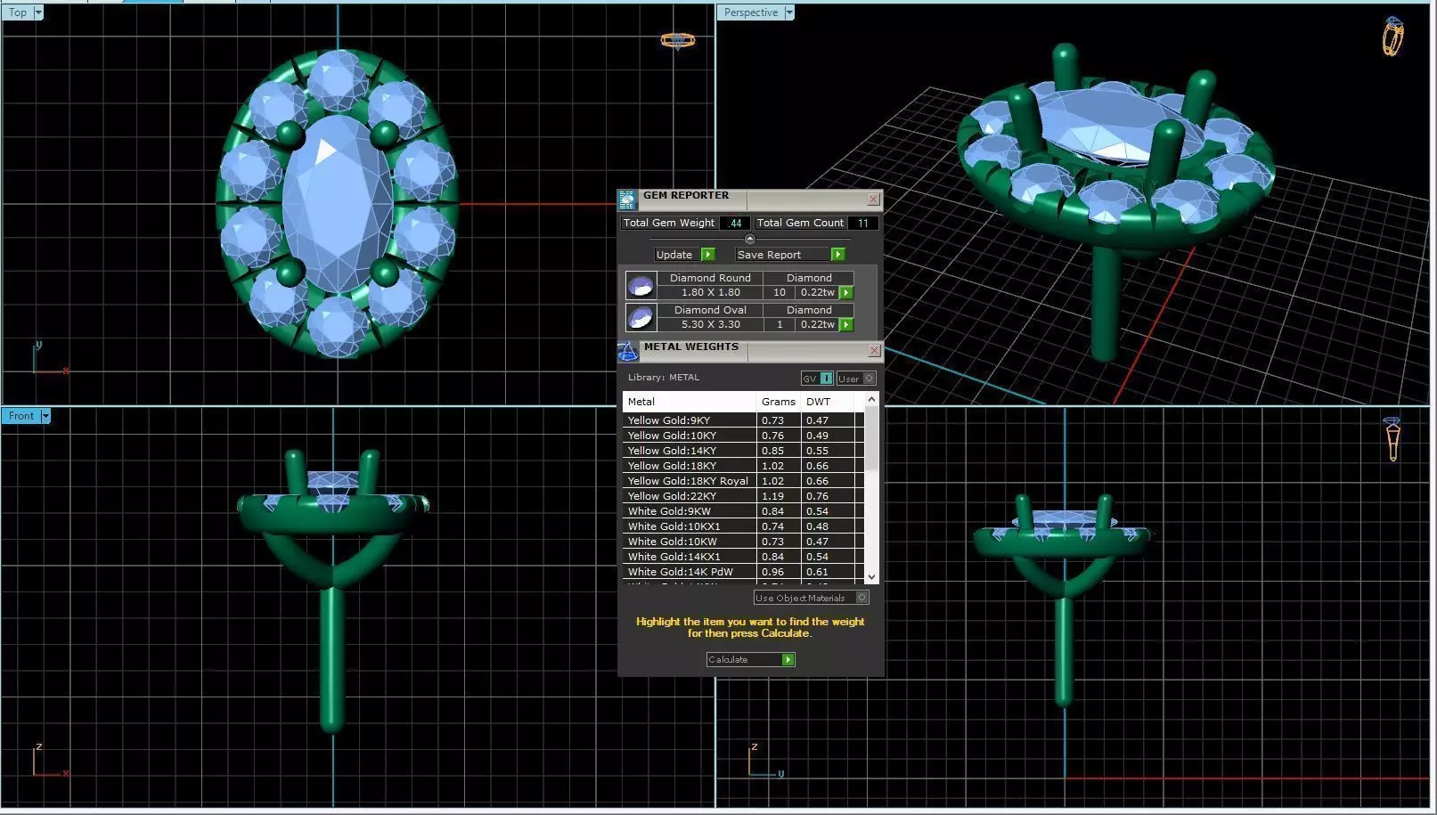The height and width of the screenshot is (815, 1437).
Task: Click the metal list scrollbar thumb
Action: (871, 440)
